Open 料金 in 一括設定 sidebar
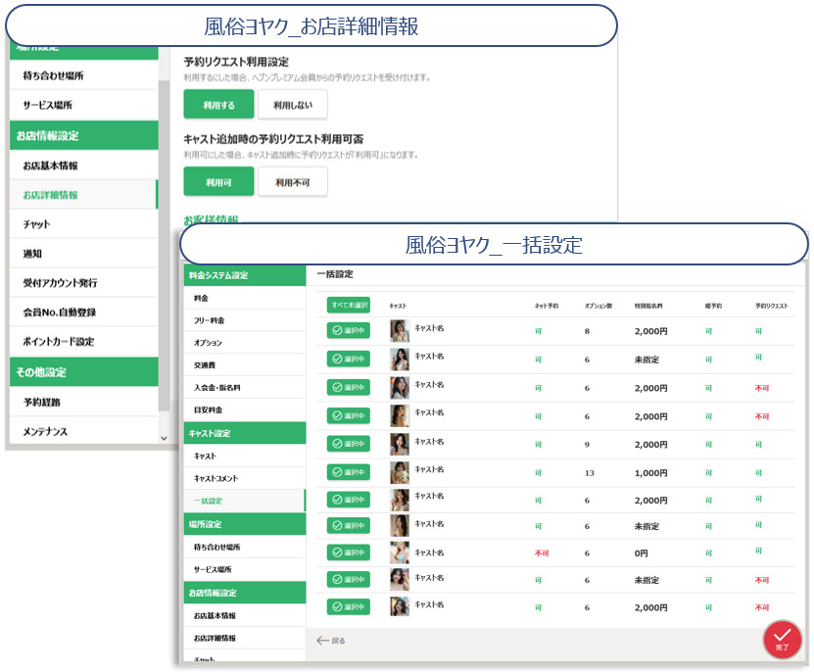This screenshot has height=672, width=814. coord(245,298)
